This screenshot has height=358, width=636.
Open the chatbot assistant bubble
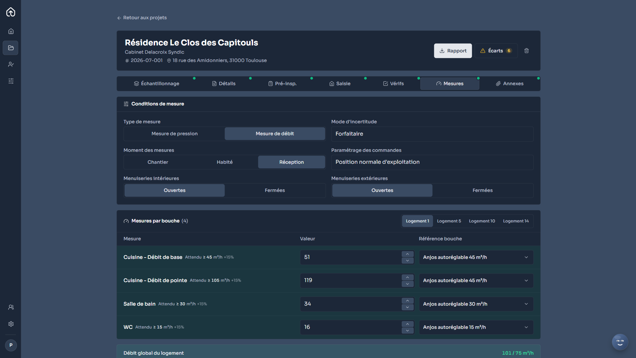620,342
